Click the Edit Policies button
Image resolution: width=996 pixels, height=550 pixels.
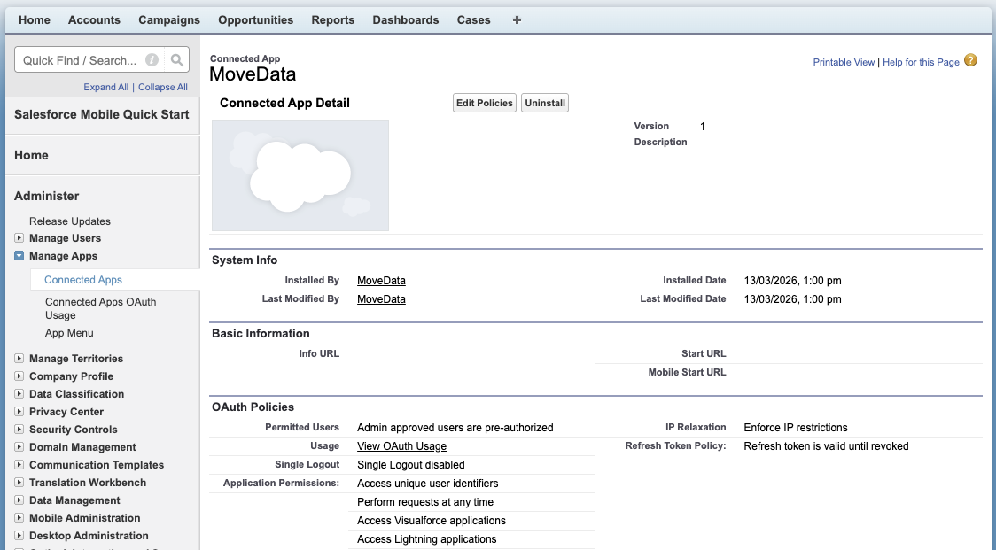coord(484,103)
